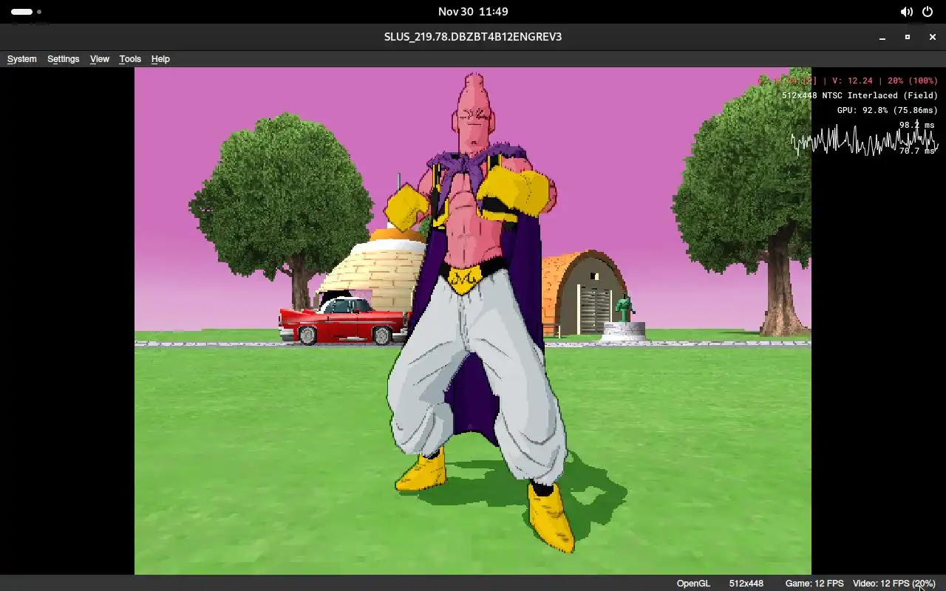Open the Help menu
946x591 pixels.
(160, 59)
